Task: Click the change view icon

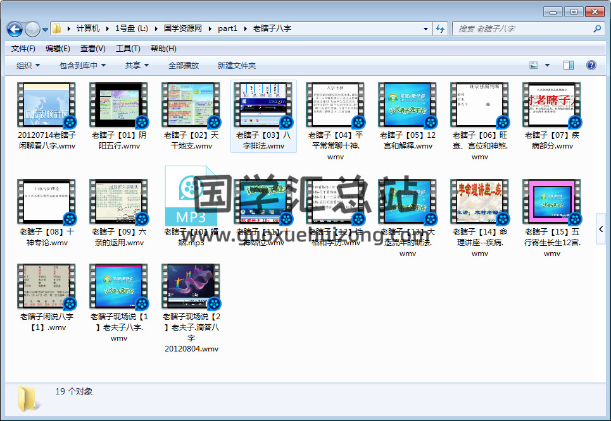Action: pos(534,65)
